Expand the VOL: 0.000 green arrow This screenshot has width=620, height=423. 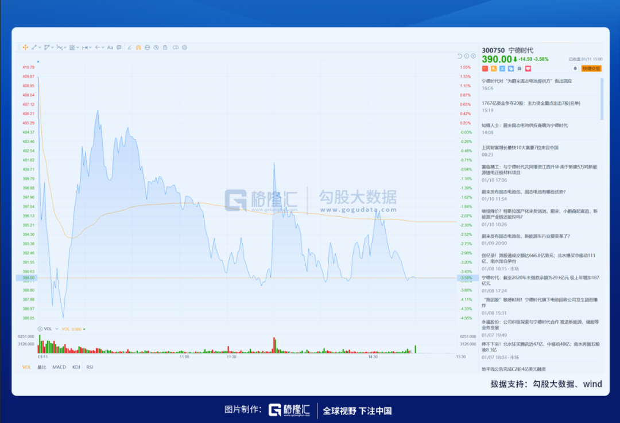[x=84, y=330]
